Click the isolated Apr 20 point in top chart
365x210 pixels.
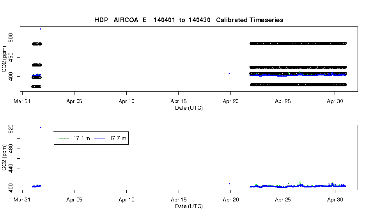coord(229,73)
